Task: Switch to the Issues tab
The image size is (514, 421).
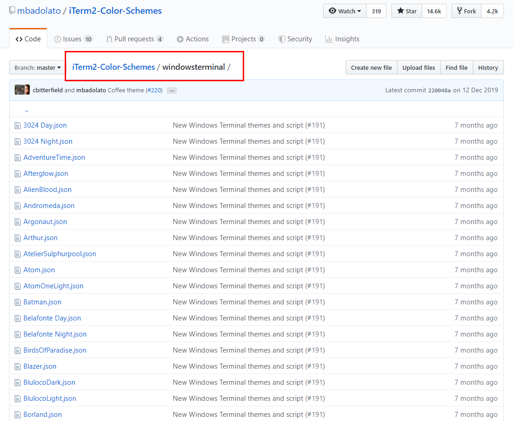Action: (73, 39)
